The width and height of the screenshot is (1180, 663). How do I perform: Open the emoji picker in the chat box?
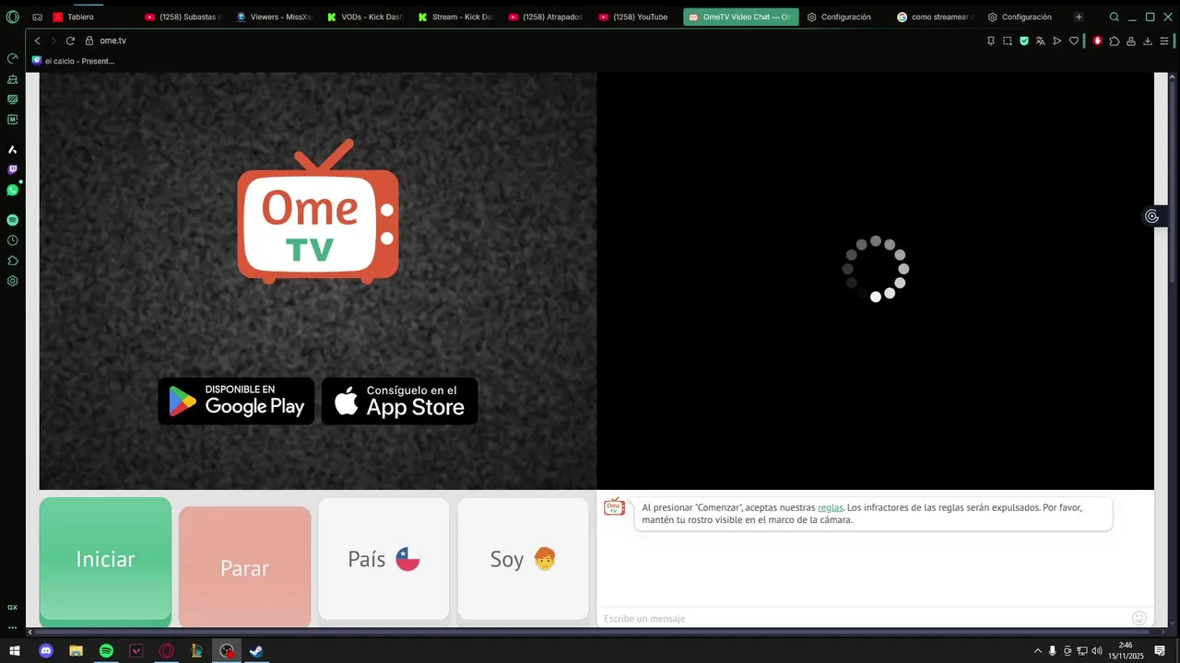point(1139,618)
